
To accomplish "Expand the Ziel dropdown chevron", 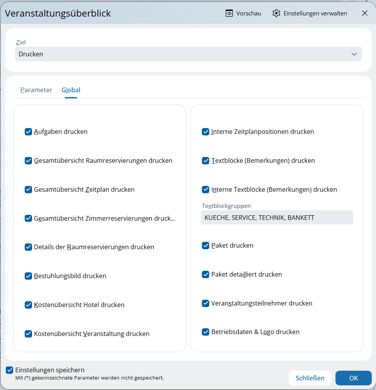I will click(354, 54).
